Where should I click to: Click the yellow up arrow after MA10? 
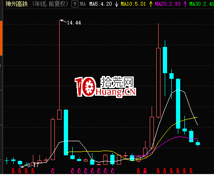[x=151, y=4]
